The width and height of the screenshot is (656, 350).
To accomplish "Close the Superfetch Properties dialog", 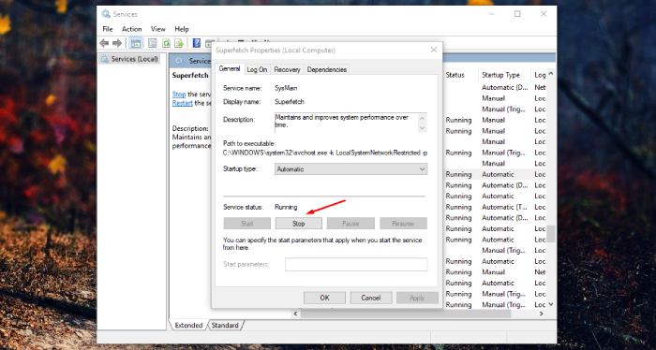I will click(x=434, y=51).
